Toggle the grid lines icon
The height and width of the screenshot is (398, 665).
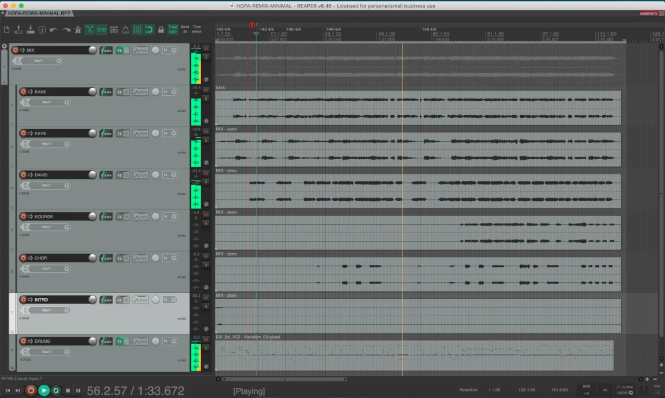tap(138, 30)
